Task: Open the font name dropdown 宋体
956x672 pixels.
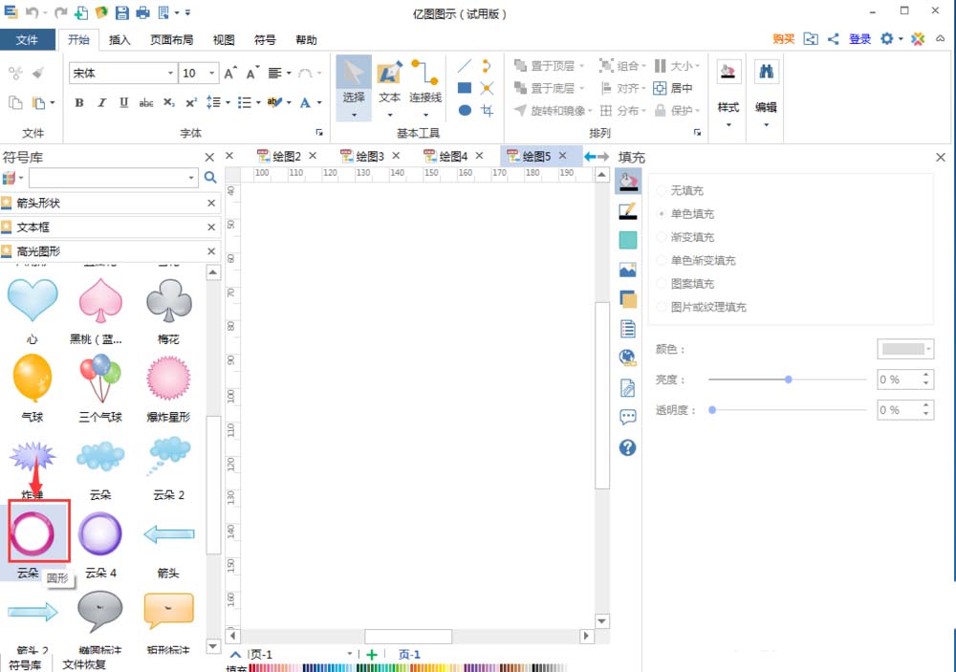Action: pyautogui.click(x=171, y=74)
